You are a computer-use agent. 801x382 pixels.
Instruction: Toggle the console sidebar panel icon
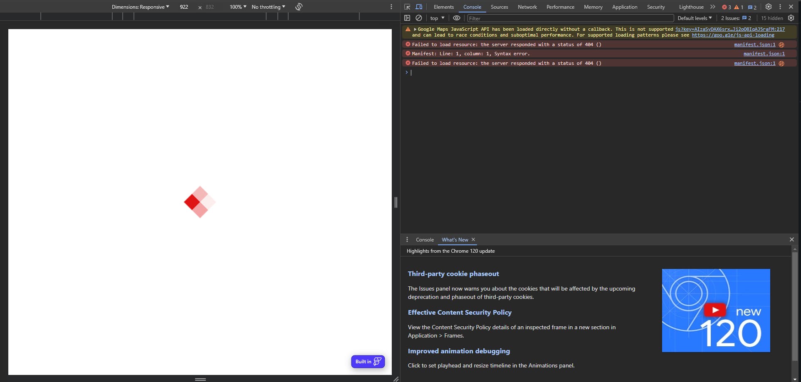407,18
